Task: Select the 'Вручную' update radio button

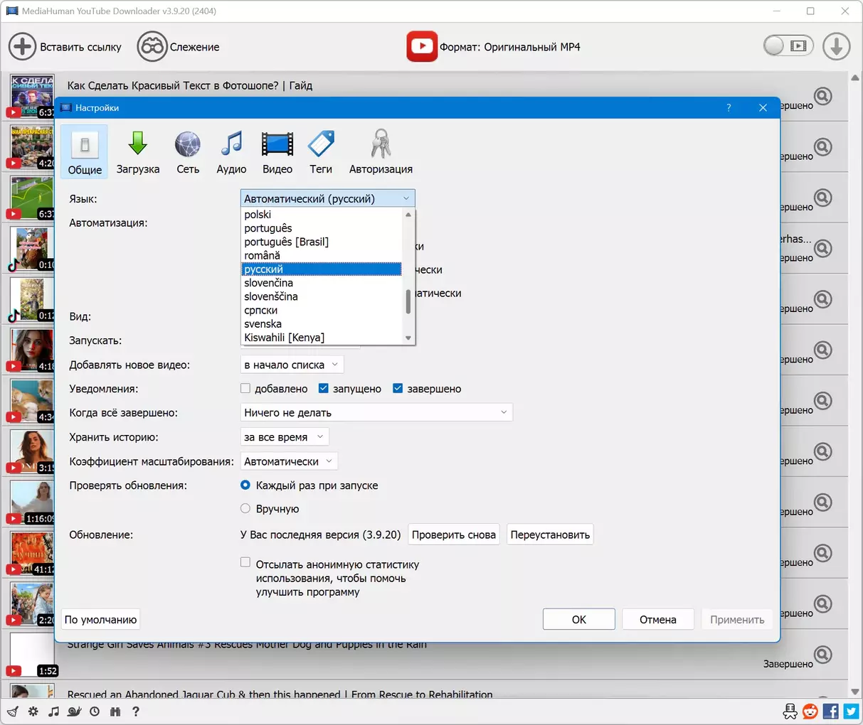Action: [245, 509]
